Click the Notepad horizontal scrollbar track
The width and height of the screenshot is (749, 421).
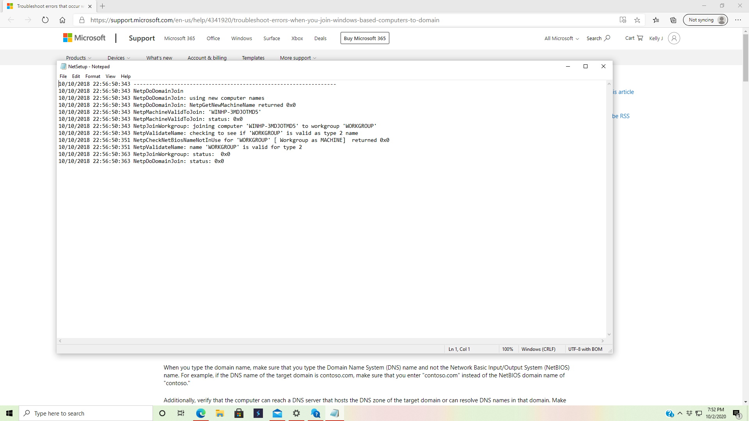[332, 341]
